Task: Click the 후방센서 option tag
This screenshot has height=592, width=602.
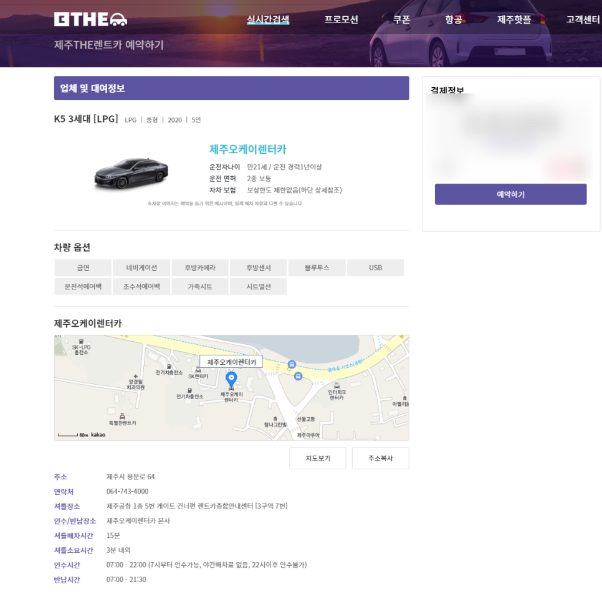Action: (x=259, y=268)
